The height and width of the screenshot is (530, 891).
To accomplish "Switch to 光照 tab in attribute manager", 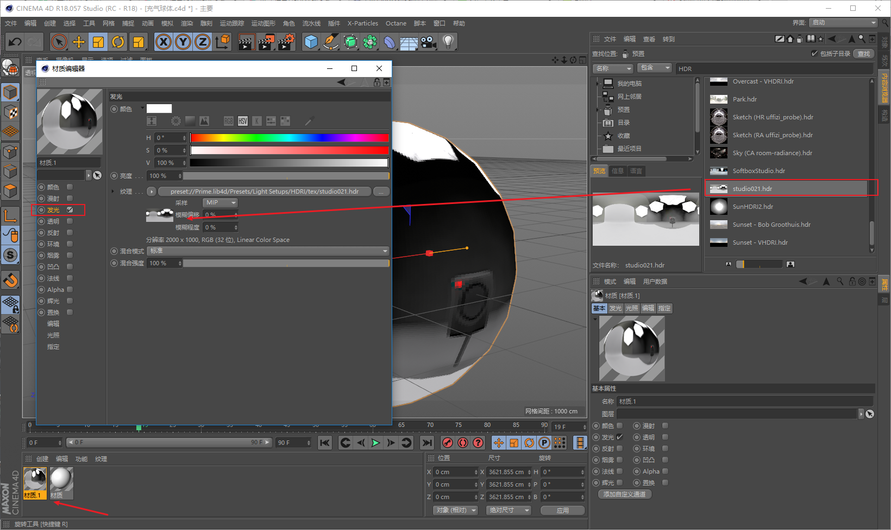I will (x=632, y=308).
